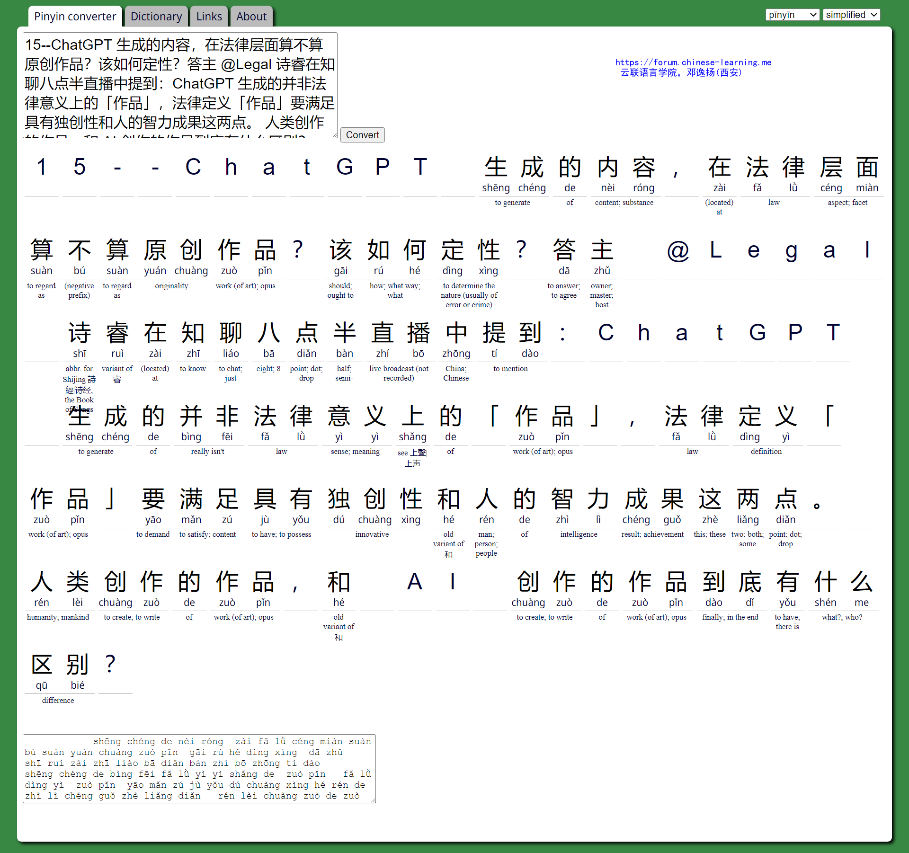The height and width of the screenshot is (853, 909).
Task: Click the character 类
Action: [78, 582]
